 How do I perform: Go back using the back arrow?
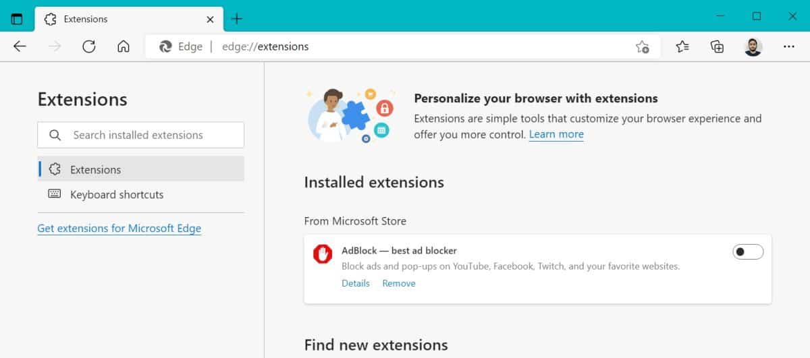(x=20, y=47)
